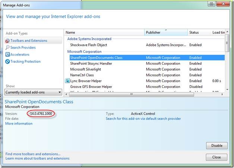Select Tracking Protection add-on type

coord(25,61)
